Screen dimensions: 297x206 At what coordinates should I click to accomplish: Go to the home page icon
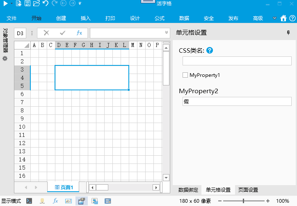tap(283, 18)
